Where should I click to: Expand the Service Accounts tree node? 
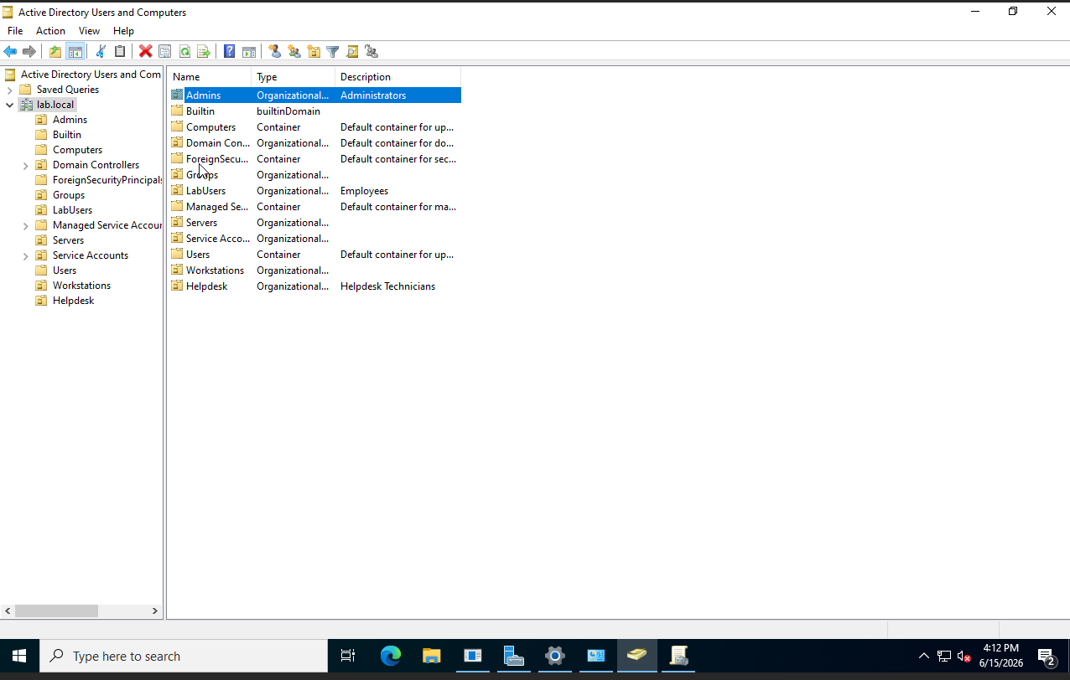25,255
